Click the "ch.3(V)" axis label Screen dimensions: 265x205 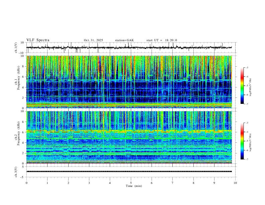click(x=16, y=172)
